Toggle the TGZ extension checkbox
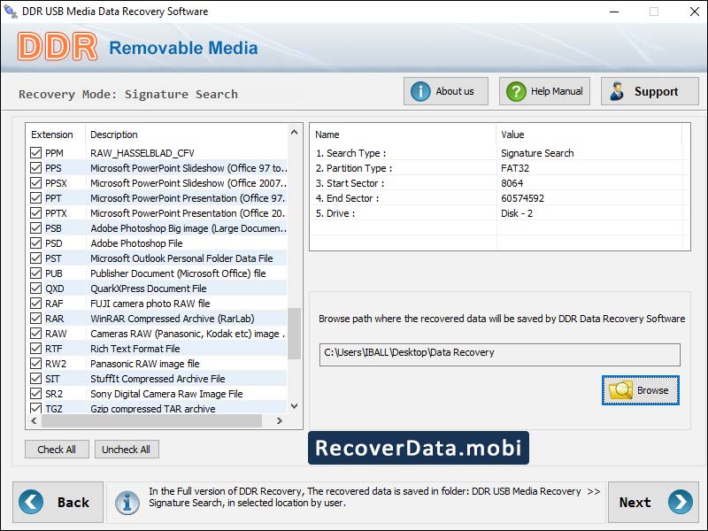The height and width of the screenshot is (531, 708). (x=35, y=408)
